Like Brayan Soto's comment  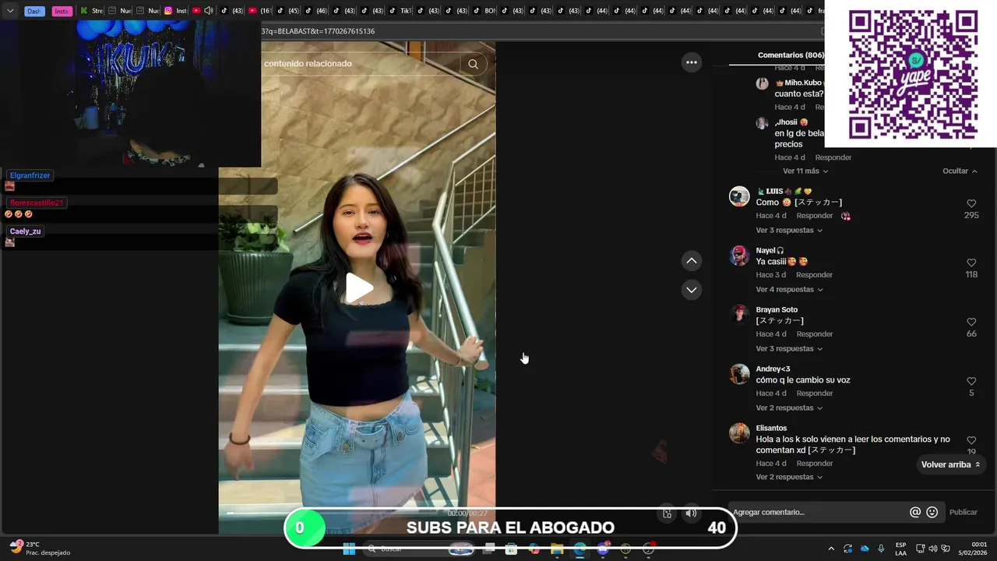click(x=971, y=322)
